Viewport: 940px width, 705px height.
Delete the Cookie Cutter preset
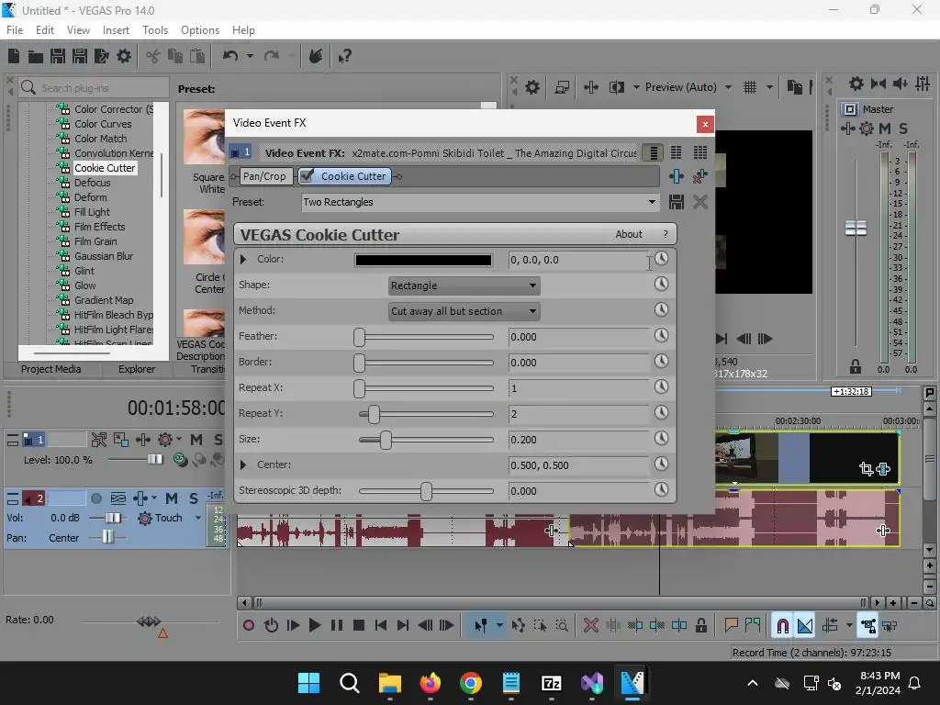[700, 202]
